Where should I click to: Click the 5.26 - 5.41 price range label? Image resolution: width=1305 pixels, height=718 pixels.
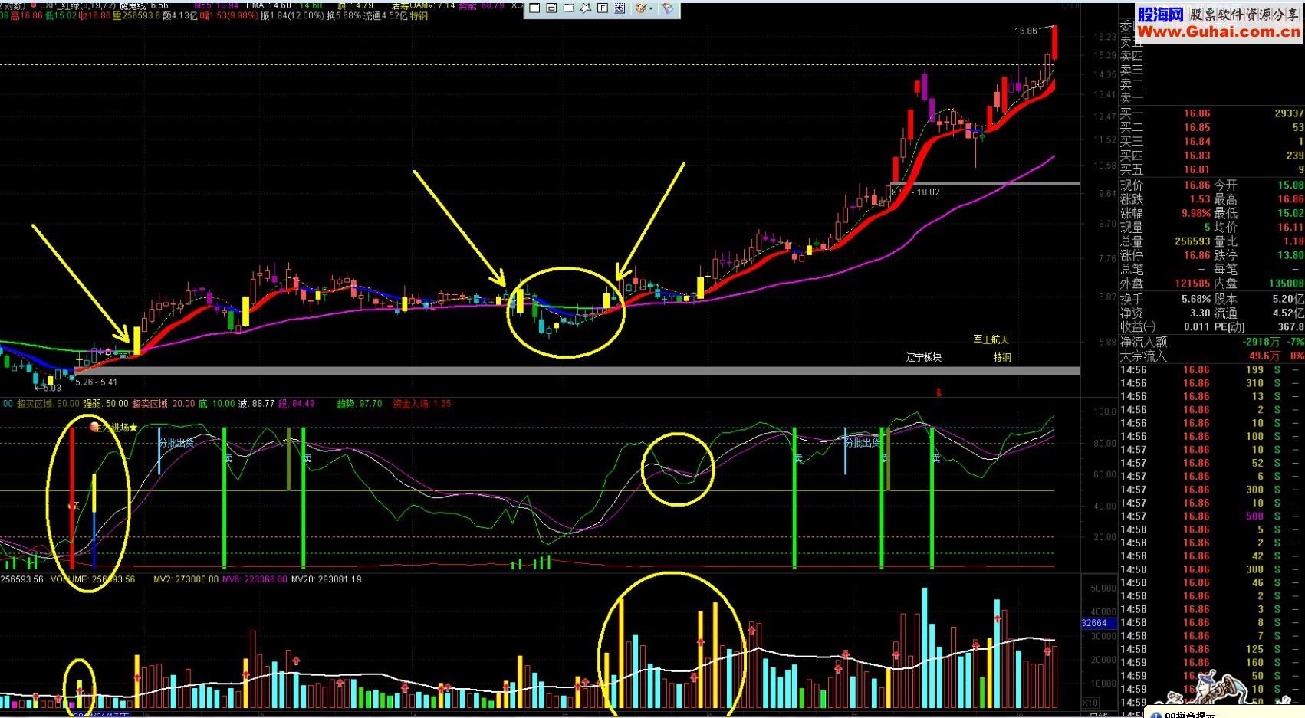(97, 382)
